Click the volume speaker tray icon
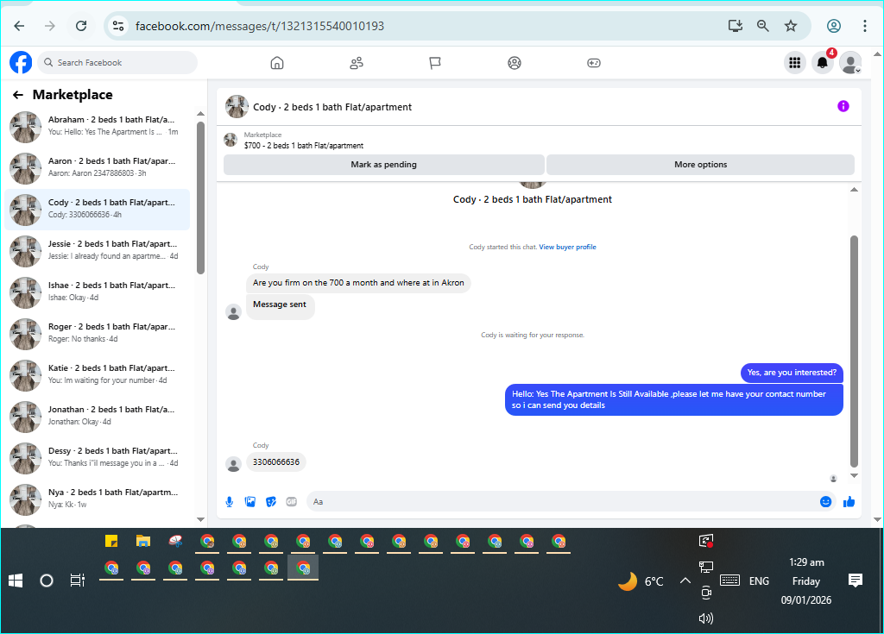 coord(706,618)
